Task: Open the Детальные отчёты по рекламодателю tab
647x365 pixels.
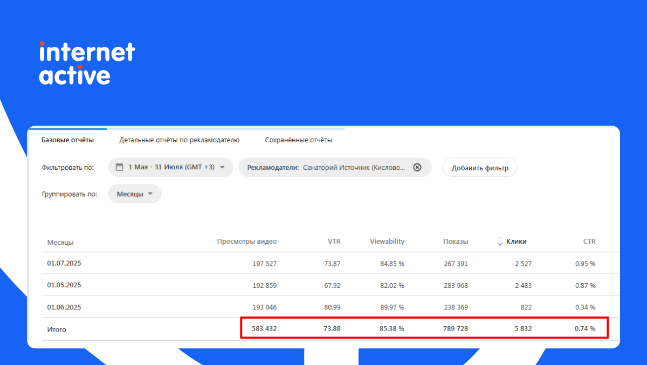Action: pos(179,140)
